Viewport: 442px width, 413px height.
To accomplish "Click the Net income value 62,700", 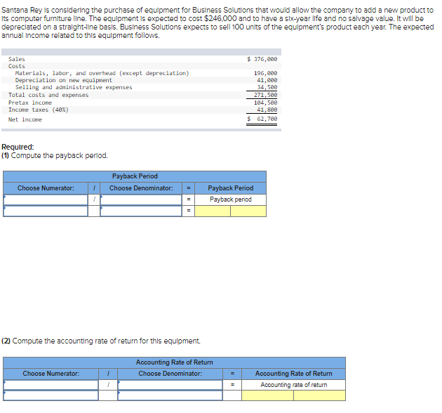I will (x=267, y=119).
